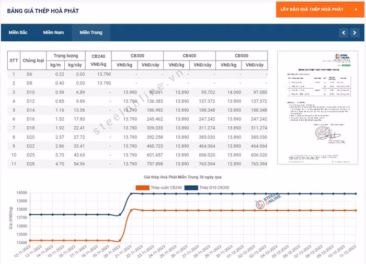The height and width of the screenshot is (264, 366).
Task: Click the blue line's last point at 11-12-2023
Action: (x=356, y=194)
